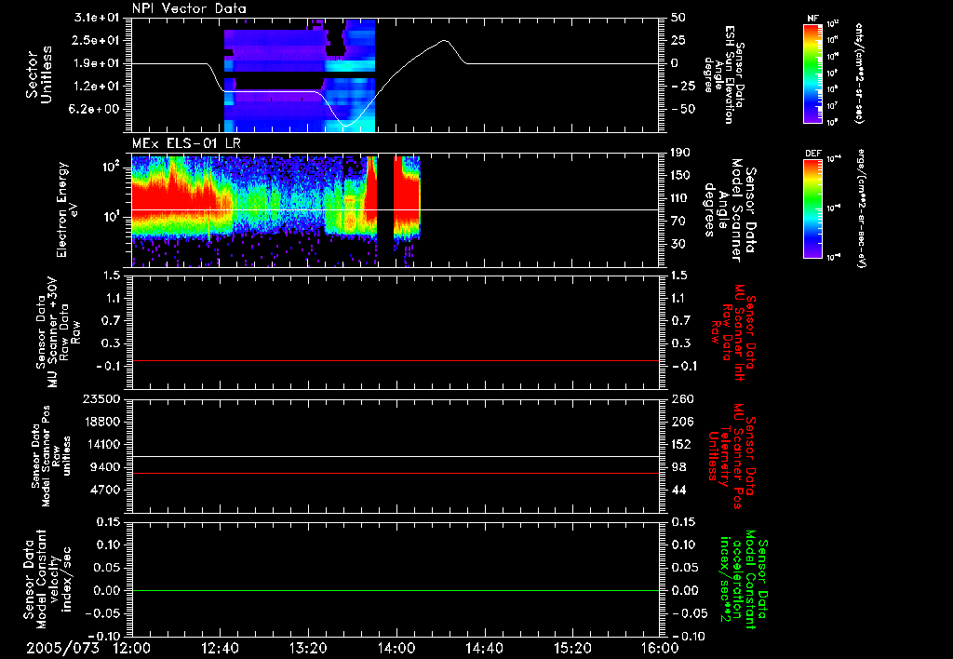The width and height of the screenshot is (953, 659).
Task: Click the "206" telemetry tick label
Action: click(682, 422)
